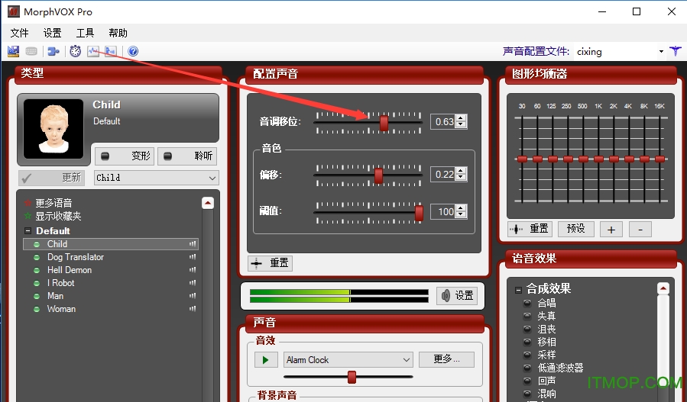Image resolution: width=687 pixels, height=402 pixels.
Task: Click the MorphVOX Pro title bar app icon
Action: tap(14, 11)
